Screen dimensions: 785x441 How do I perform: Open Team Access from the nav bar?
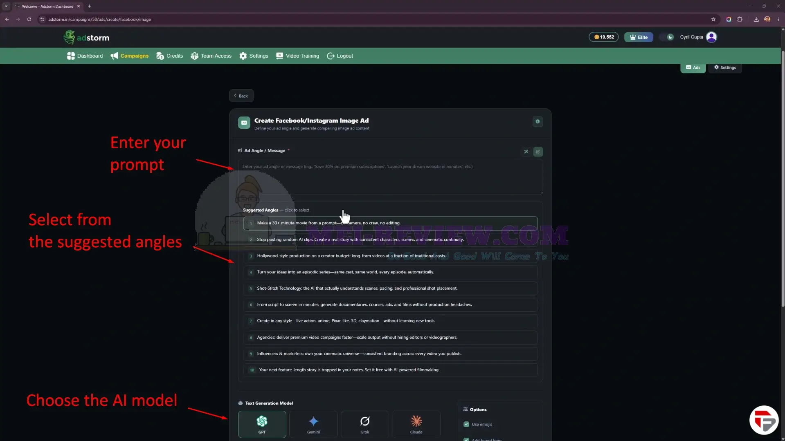coord(211,56)
